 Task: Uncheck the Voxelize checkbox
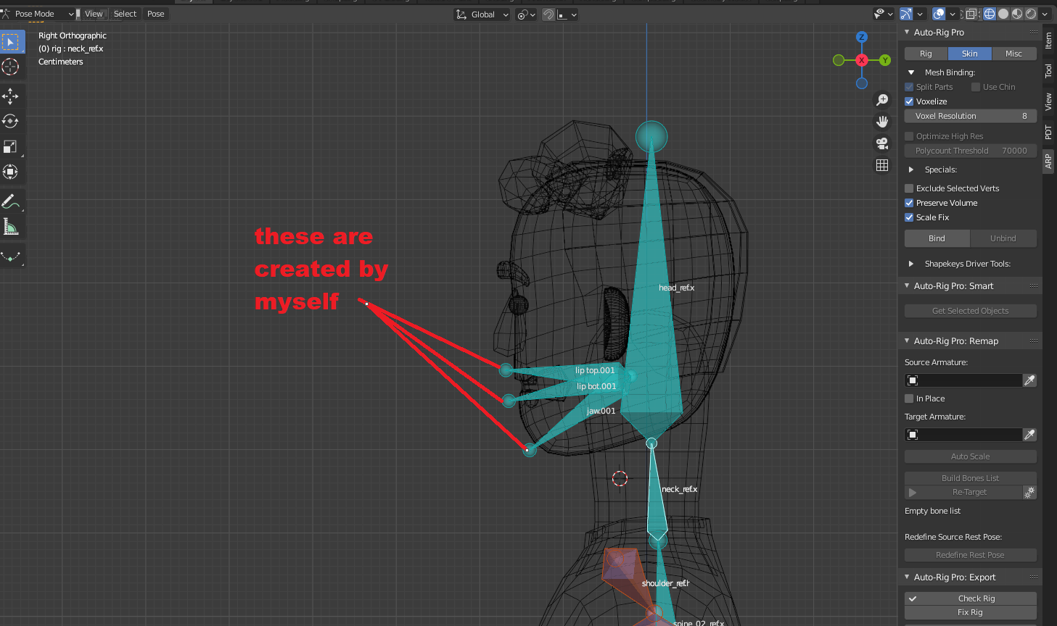point(909,101)
